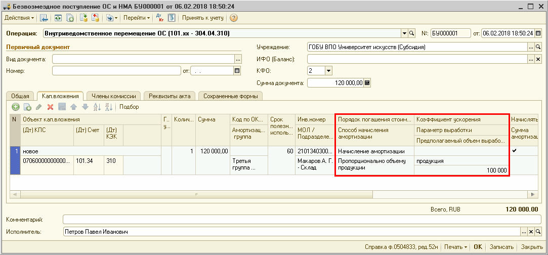The image size is (548, 255).
Task: Click the table's horizontal scrollbar right arrow
Action: point(532,194)
